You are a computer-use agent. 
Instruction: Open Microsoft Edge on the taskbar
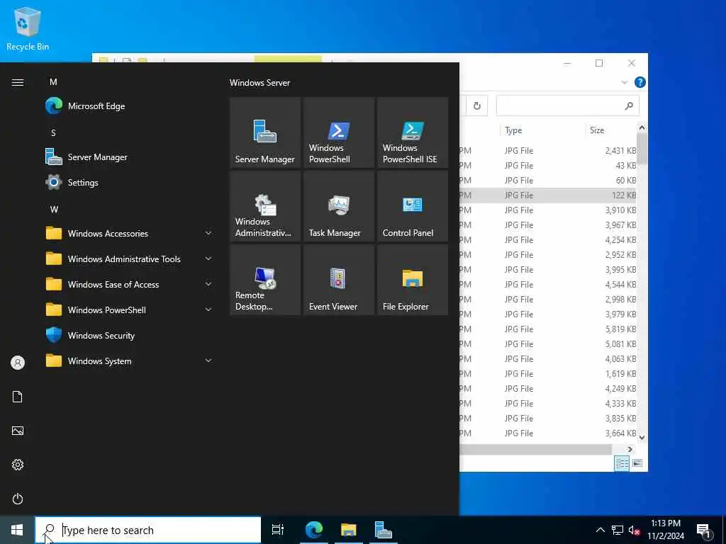tap(314, 530)
